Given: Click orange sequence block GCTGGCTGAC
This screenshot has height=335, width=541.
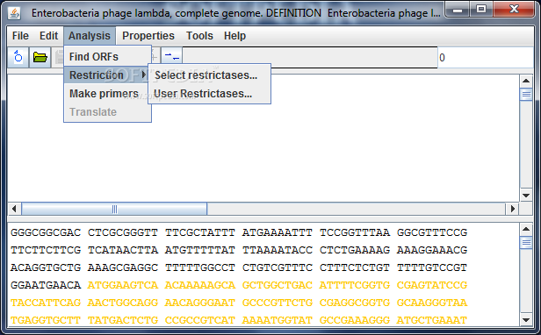Looking at the screenshot, I should [x=278, y=285].
